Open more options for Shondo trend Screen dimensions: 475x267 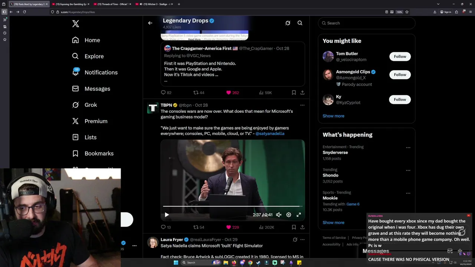[x=408, y=171]
